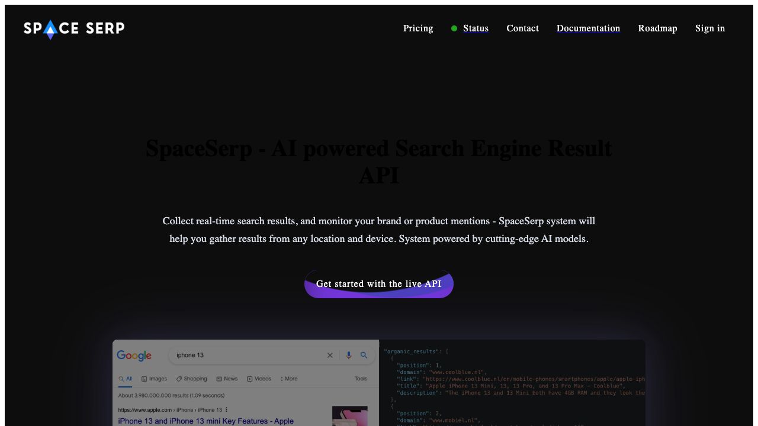Click the microphone voice search icon
Image resolution: width=758 pixels, height=426 pixels.
(x=349, y=356)
